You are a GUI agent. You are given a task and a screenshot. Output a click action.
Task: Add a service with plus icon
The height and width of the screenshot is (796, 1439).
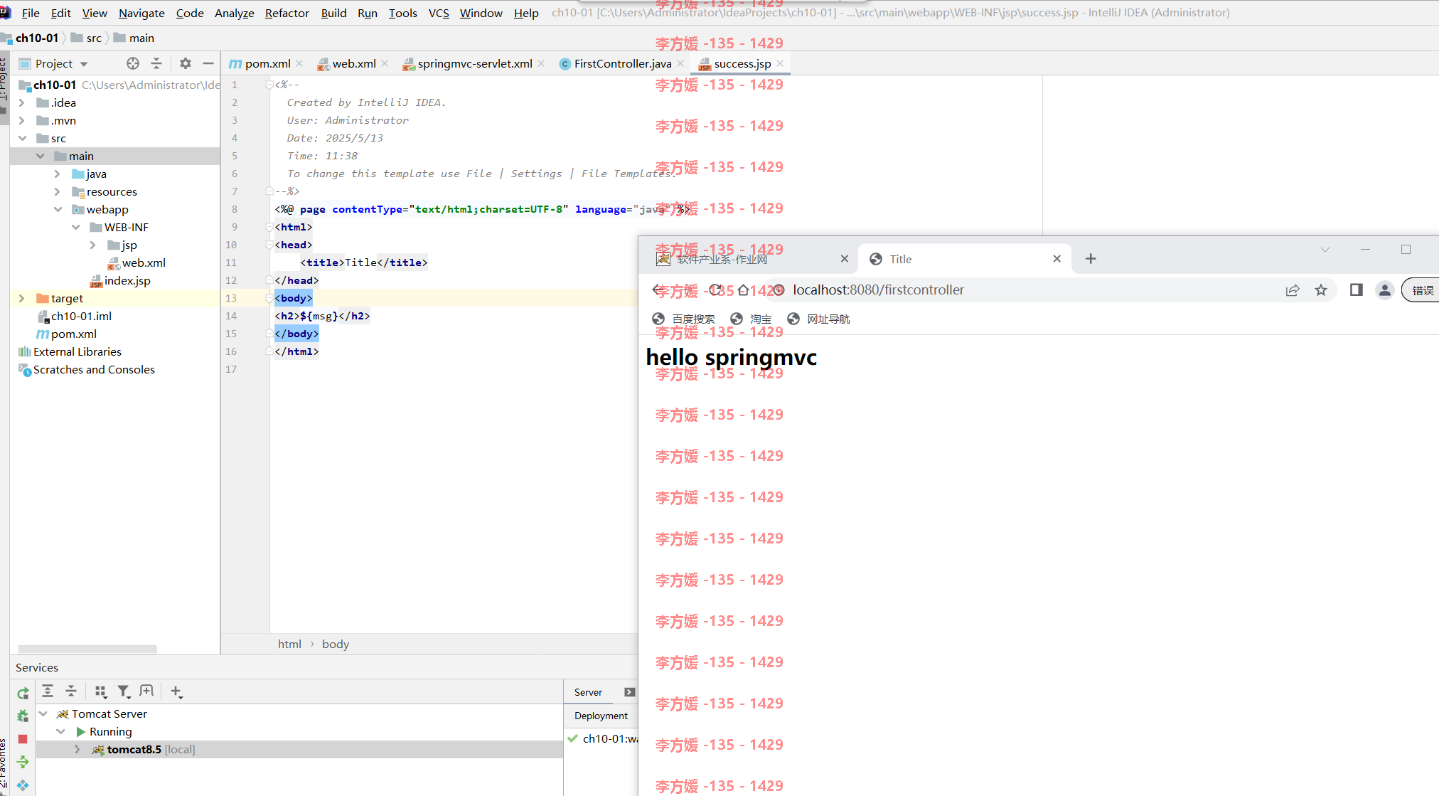point(176,691)
